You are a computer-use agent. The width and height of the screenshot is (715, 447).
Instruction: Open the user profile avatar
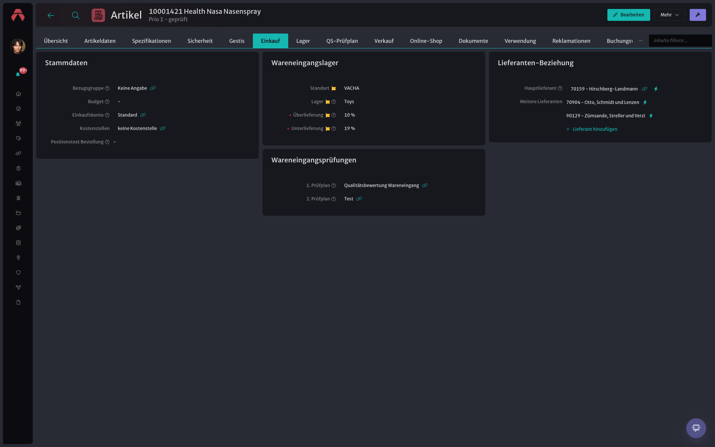tap(18, 46)
